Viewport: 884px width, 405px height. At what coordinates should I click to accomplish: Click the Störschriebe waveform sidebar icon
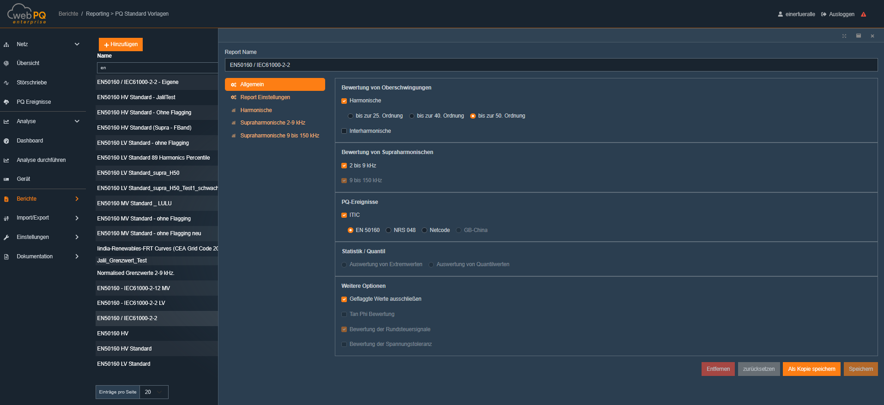pyautogui.click(x=6, y=83)
